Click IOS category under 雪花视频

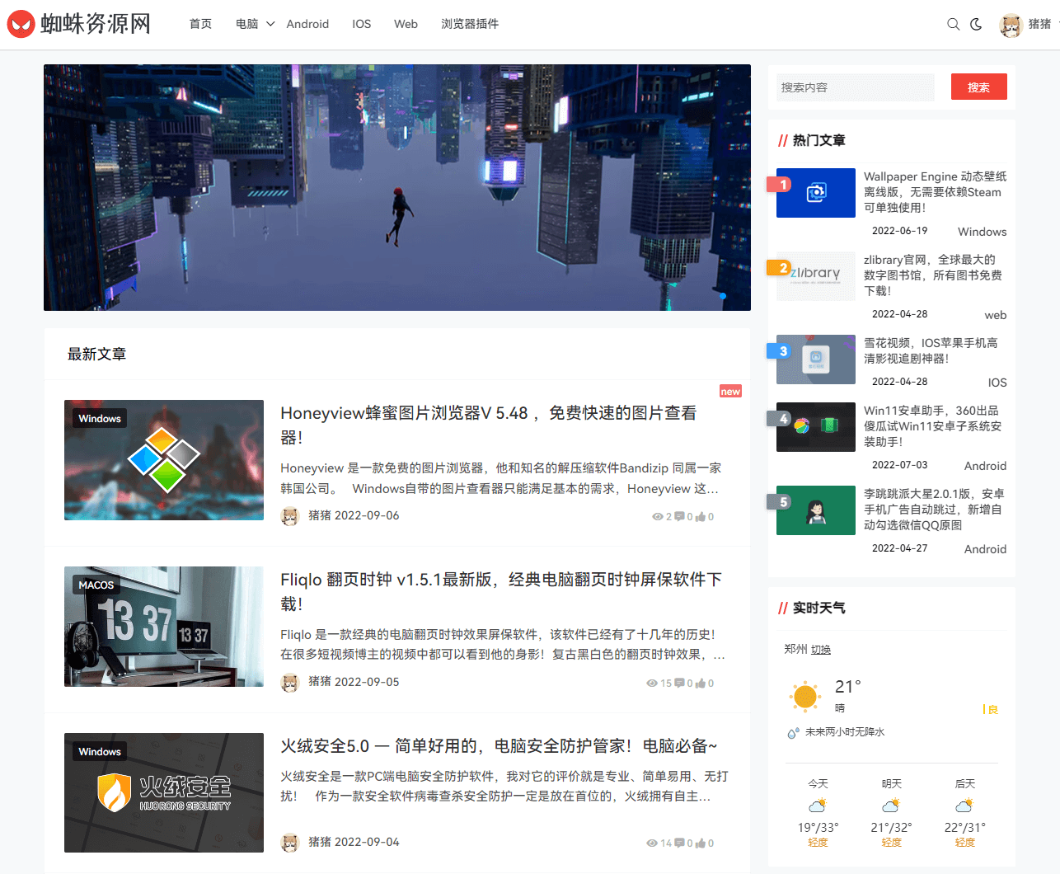[x=997, y=383]
